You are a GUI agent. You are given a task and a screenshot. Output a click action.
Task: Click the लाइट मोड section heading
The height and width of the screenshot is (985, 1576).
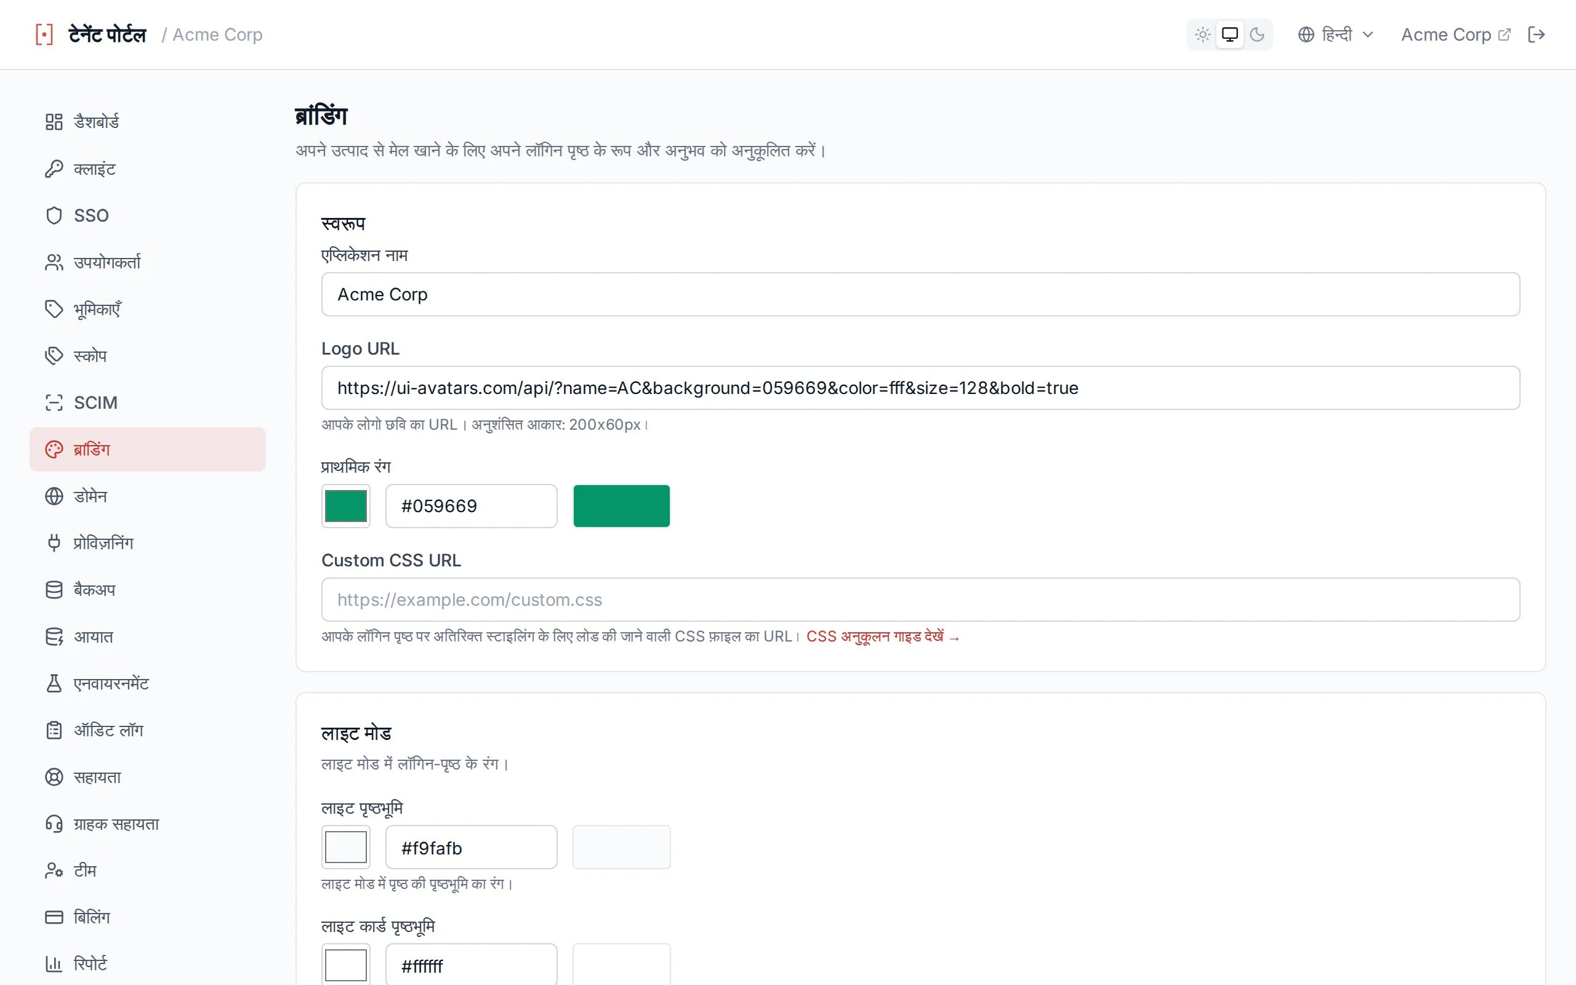[356, 734]
